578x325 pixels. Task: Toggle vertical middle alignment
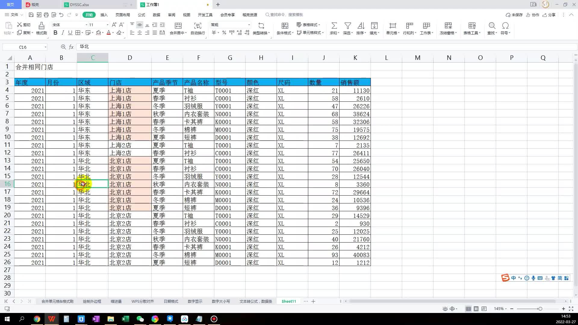coord(139,25)
